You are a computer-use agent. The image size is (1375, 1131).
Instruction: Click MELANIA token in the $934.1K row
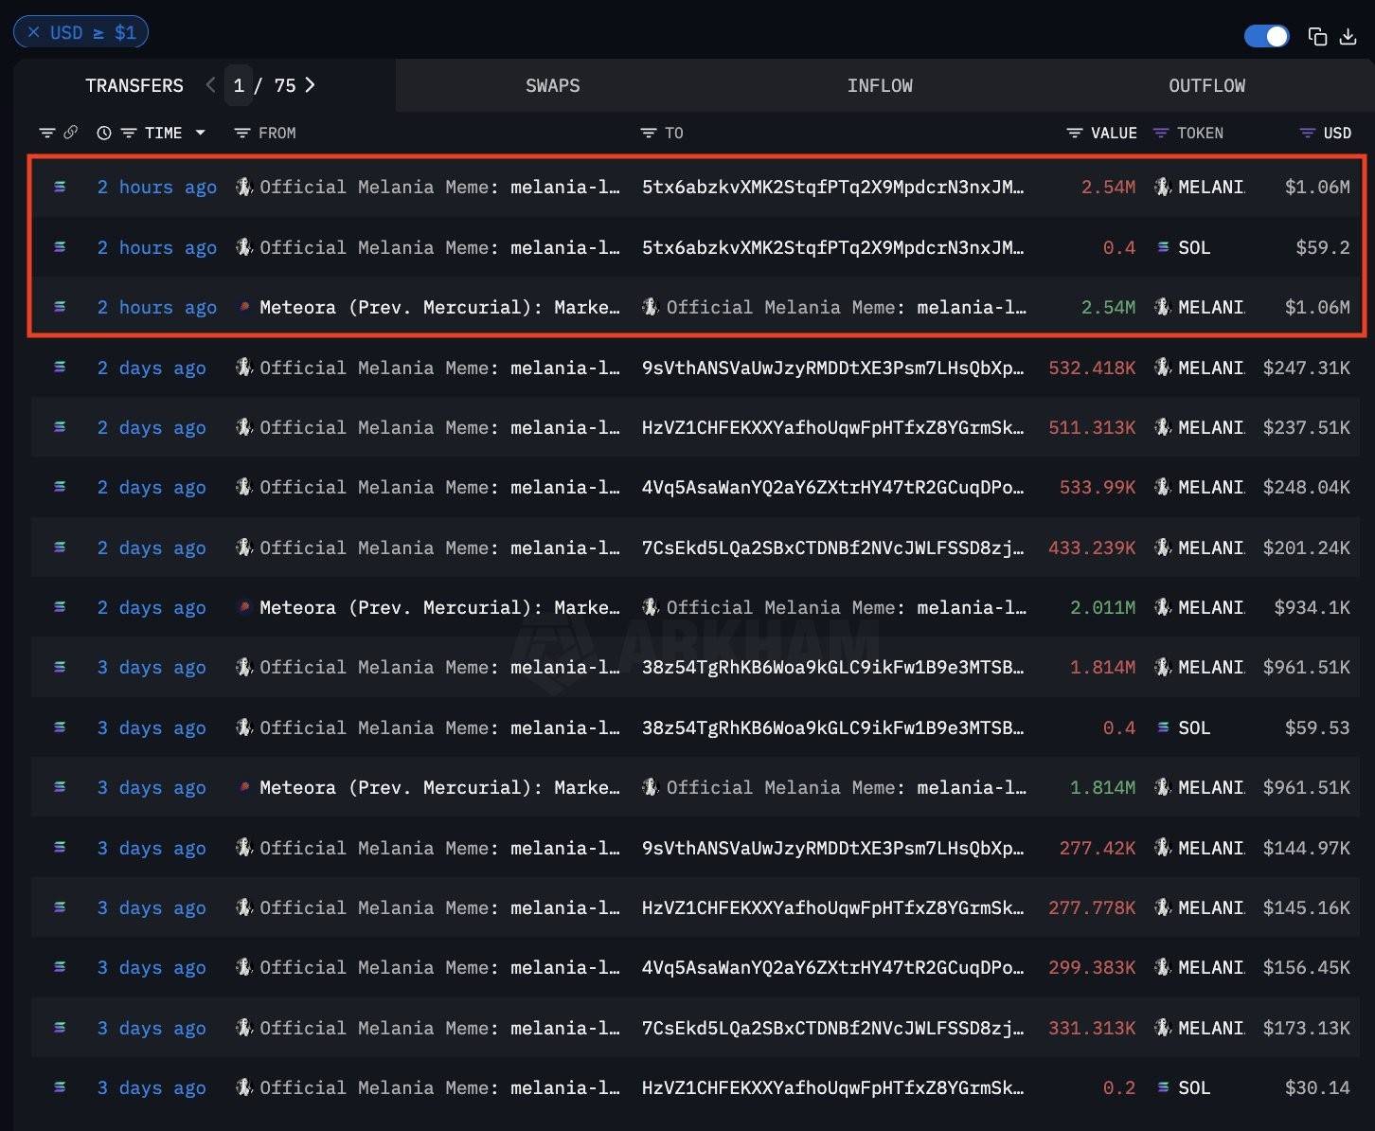(1210, 607)
